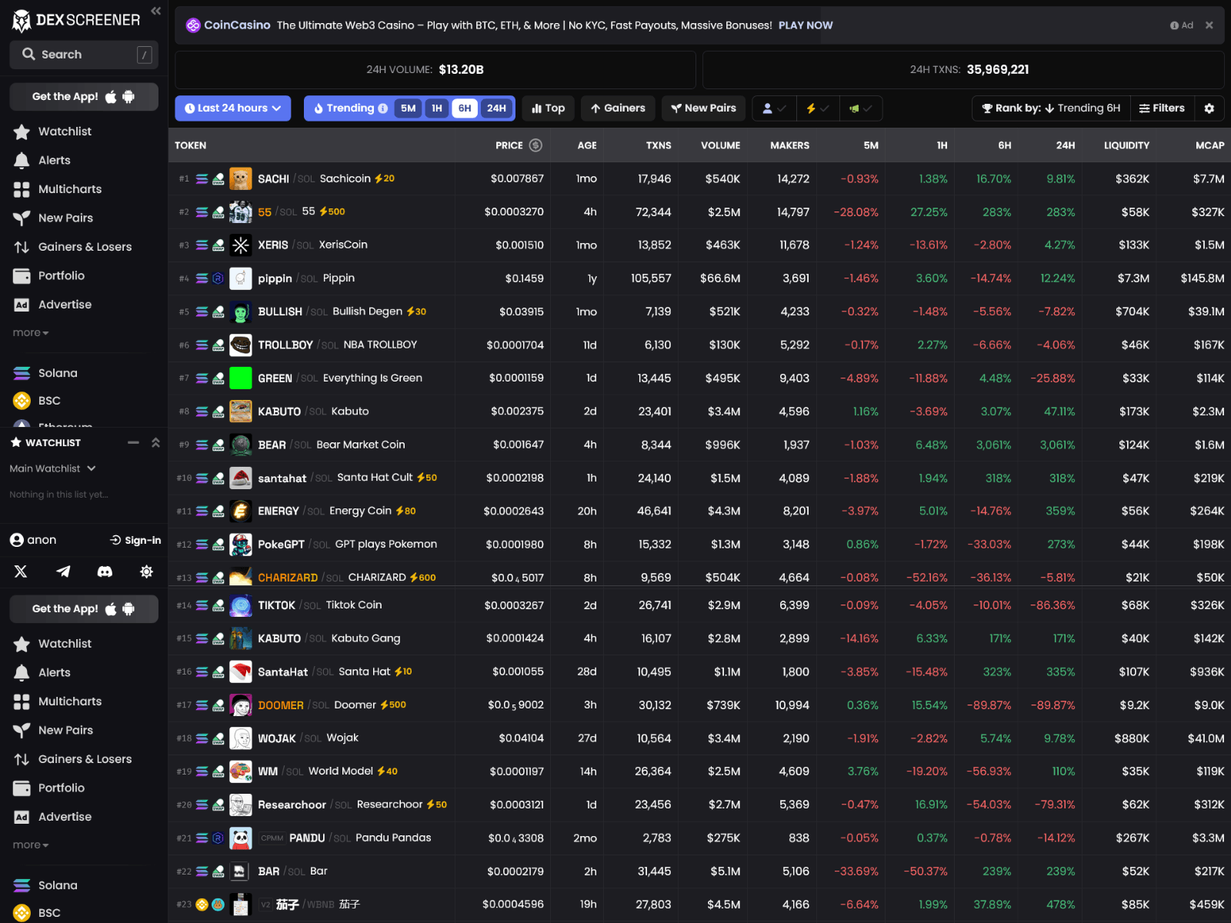The height and width of the screenshot is (923, 1231).
Task: Click the Get the App button below Search
Action: 84,97
